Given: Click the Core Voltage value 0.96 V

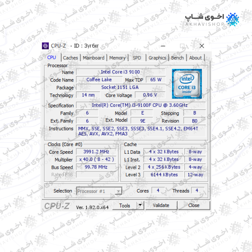Looking at the screenshot, I should [x=150, y=95].
